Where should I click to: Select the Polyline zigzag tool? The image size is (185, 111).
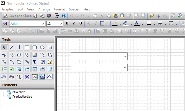[4, 55]
